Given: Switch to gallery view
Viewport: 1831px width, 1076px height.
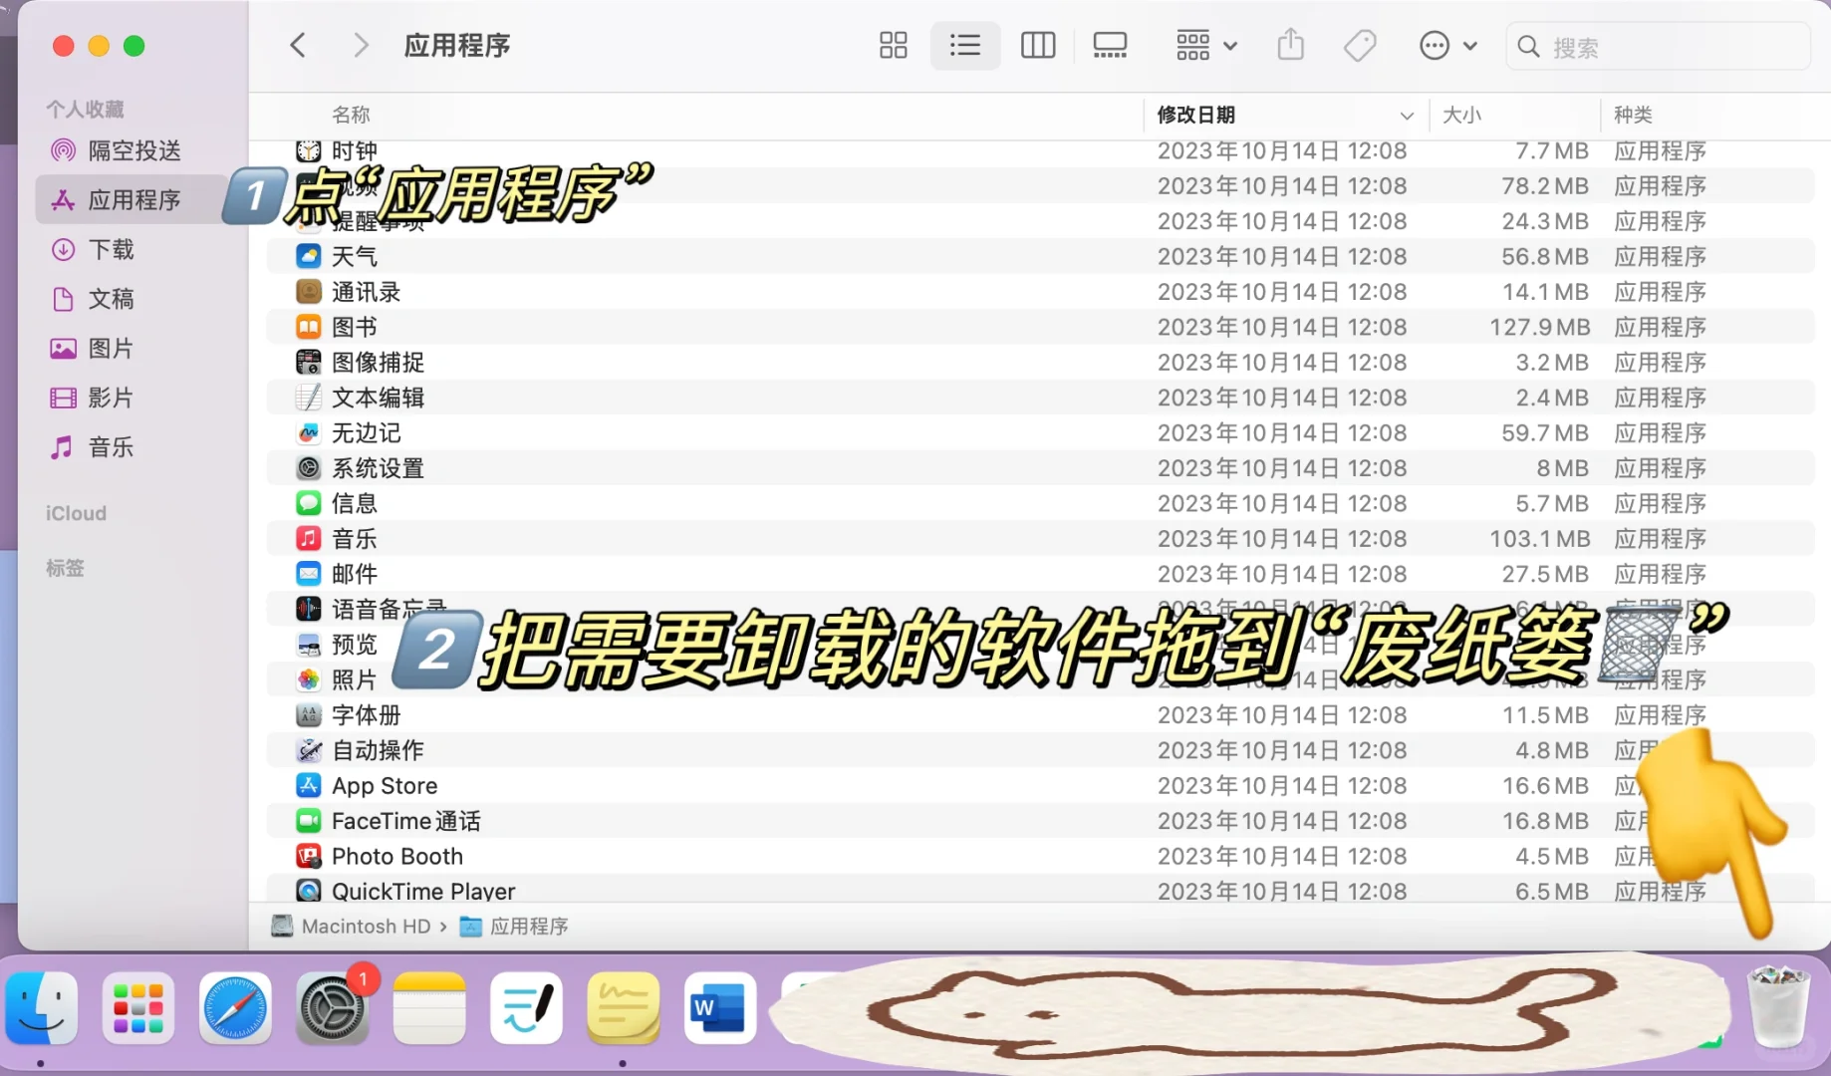Looking at the screenshot, I should tap(1110, 45).
